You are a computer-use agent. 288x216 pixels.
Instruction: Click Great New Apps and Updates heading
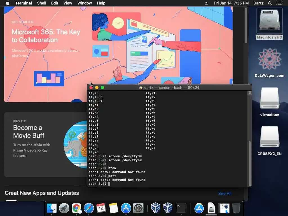tap(42, 193)
